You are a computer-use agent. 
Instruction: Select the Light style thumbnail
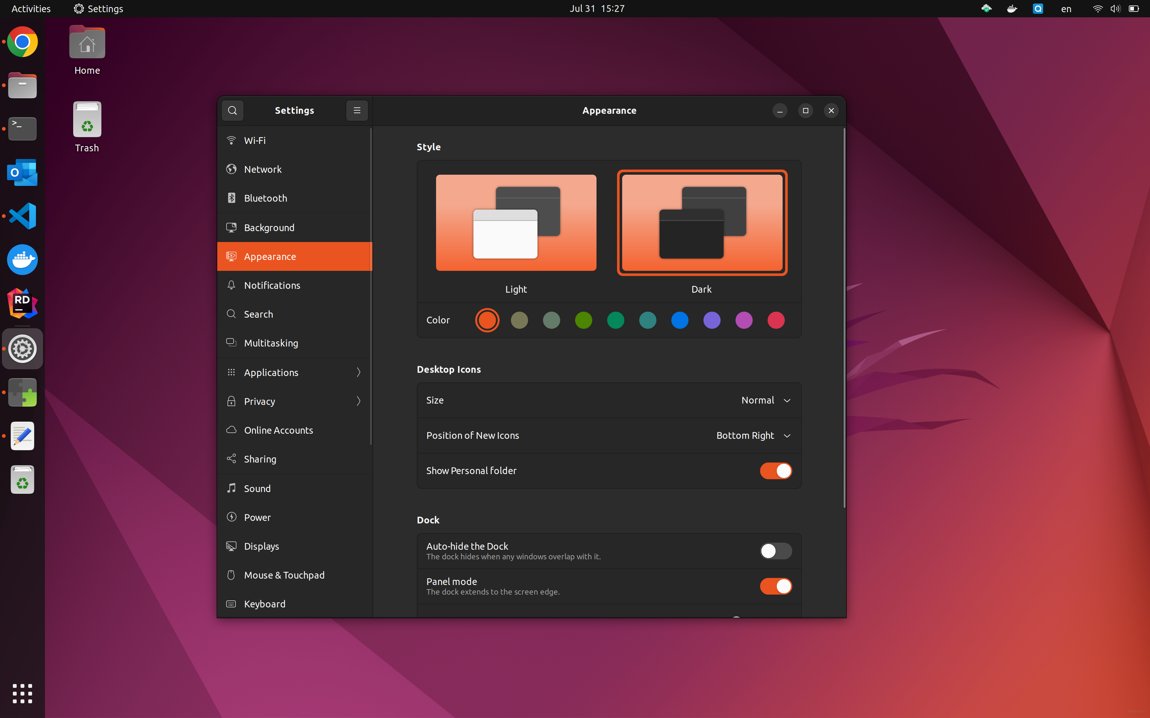[516, 223]
